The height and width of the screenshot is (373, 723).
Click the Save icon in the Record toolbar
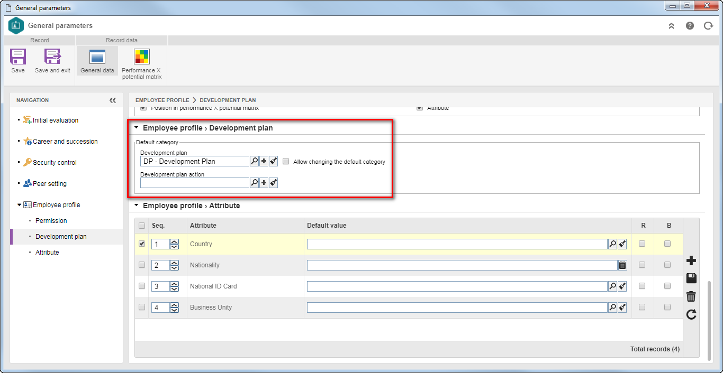18,57
